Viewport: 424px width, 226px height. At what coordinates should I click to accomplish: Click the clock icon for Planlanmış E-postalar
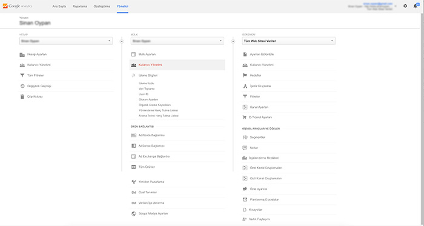tap(245, 199)
